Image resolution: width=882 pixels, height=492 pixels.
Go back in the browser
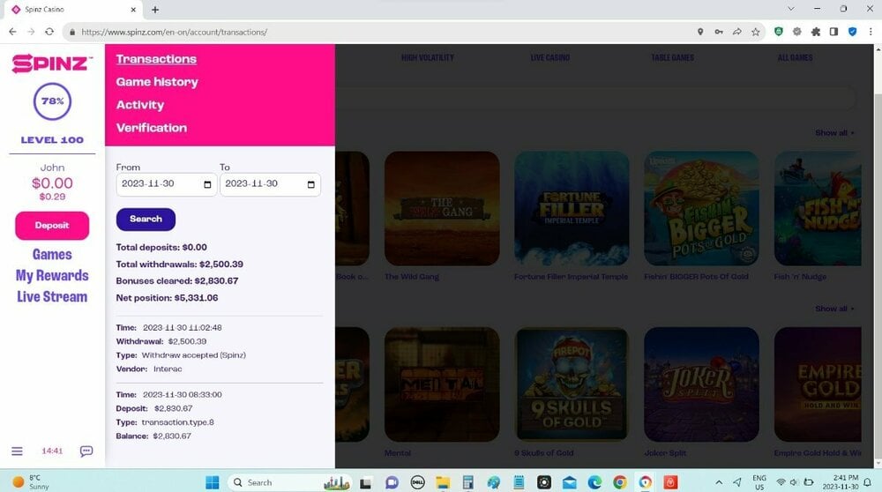click(12, 32)
